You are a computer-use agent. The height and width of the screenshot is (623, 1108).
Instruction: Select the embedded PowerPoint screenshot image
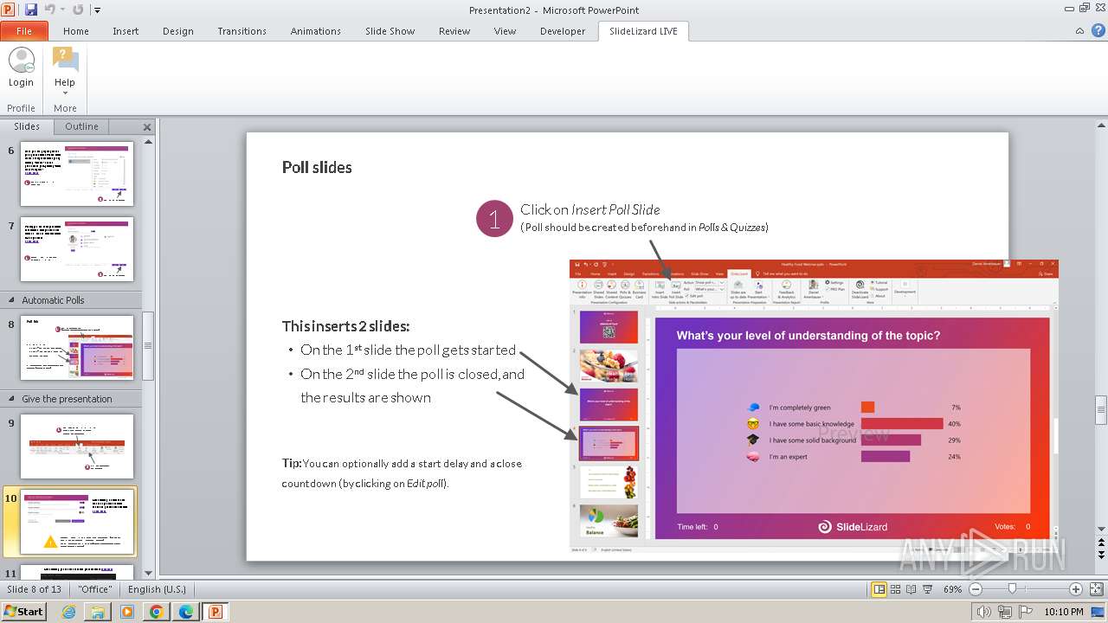814,406
